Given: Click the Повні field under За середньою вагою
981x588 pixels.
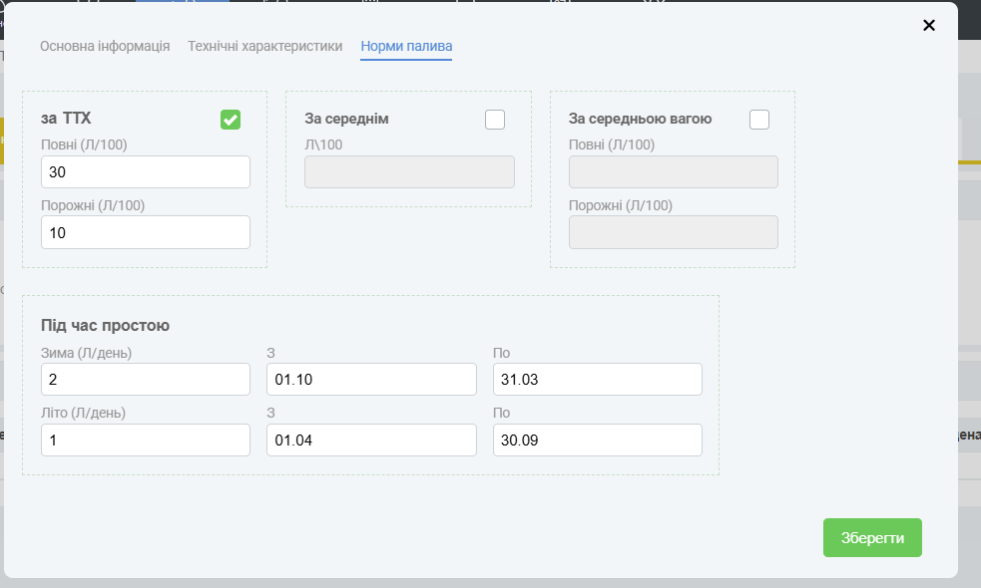Looking at the screenshot, I should point(674,172).
